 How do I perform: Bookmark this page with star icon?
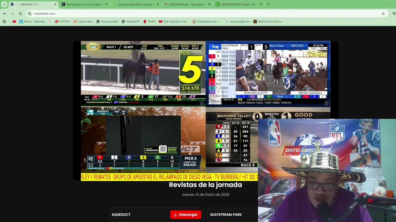[x=383, y=14]
